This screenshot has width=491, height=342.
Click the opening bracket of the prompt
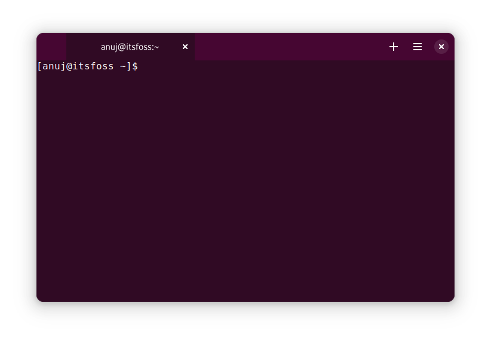click(x=39, y=66)
